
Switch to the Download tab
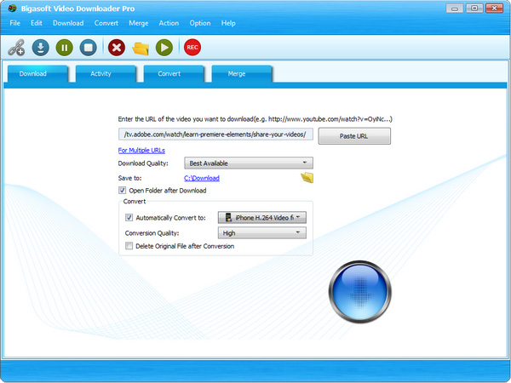[x=37, y=73]
